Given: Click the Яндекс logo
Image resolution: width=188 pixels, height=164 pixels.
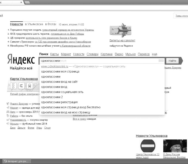Looking at the screenshot, I should coord(21,59).
